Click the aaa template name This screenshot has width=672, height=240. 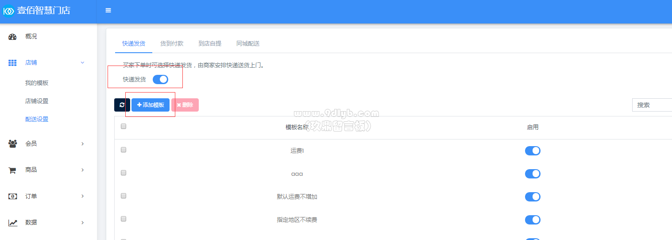point(297,174)
